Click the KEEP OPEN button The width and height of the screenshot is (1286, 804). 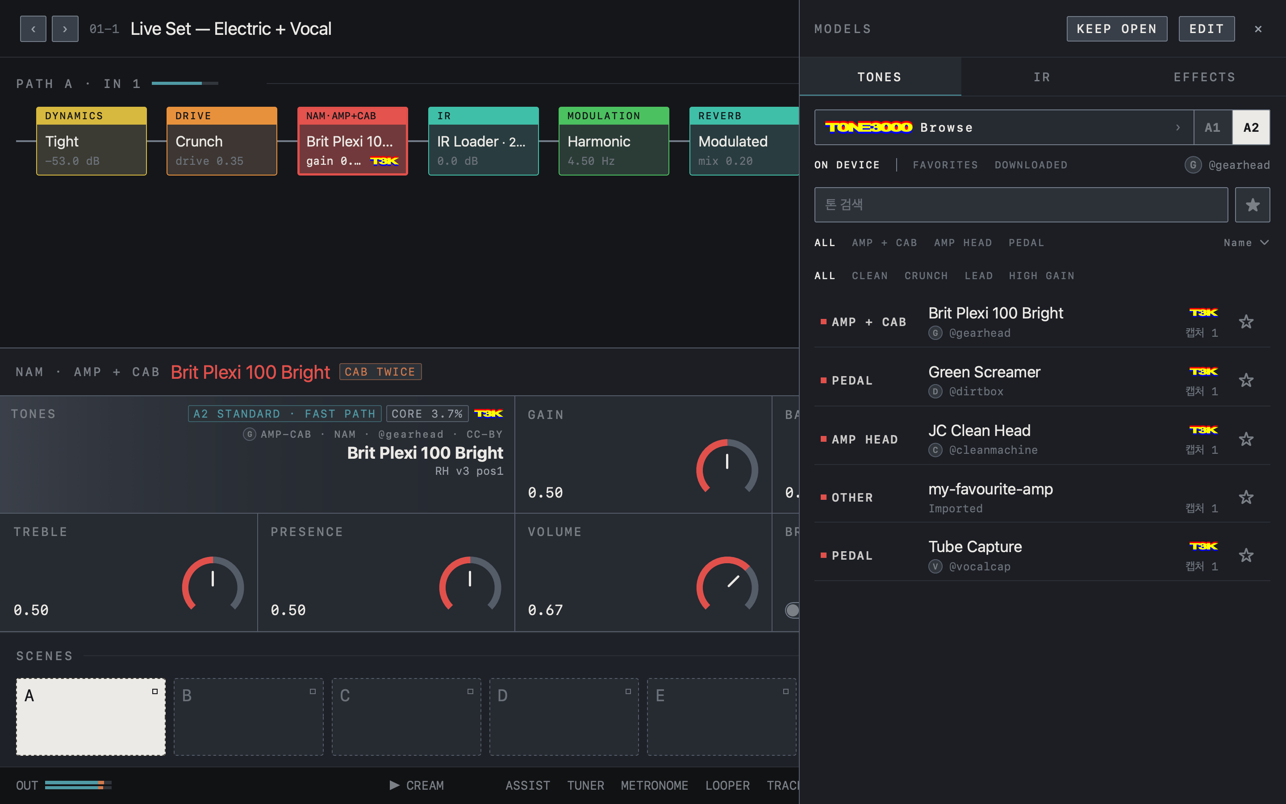(x=1116, y=29)
